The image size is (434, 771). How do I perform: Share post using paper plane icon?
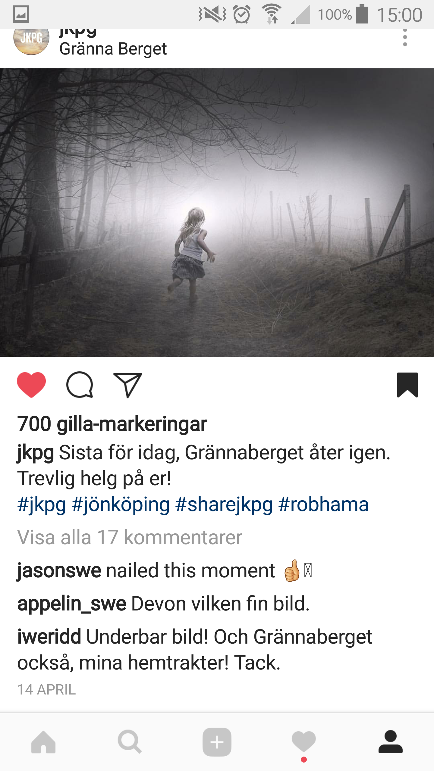[127, 385]
